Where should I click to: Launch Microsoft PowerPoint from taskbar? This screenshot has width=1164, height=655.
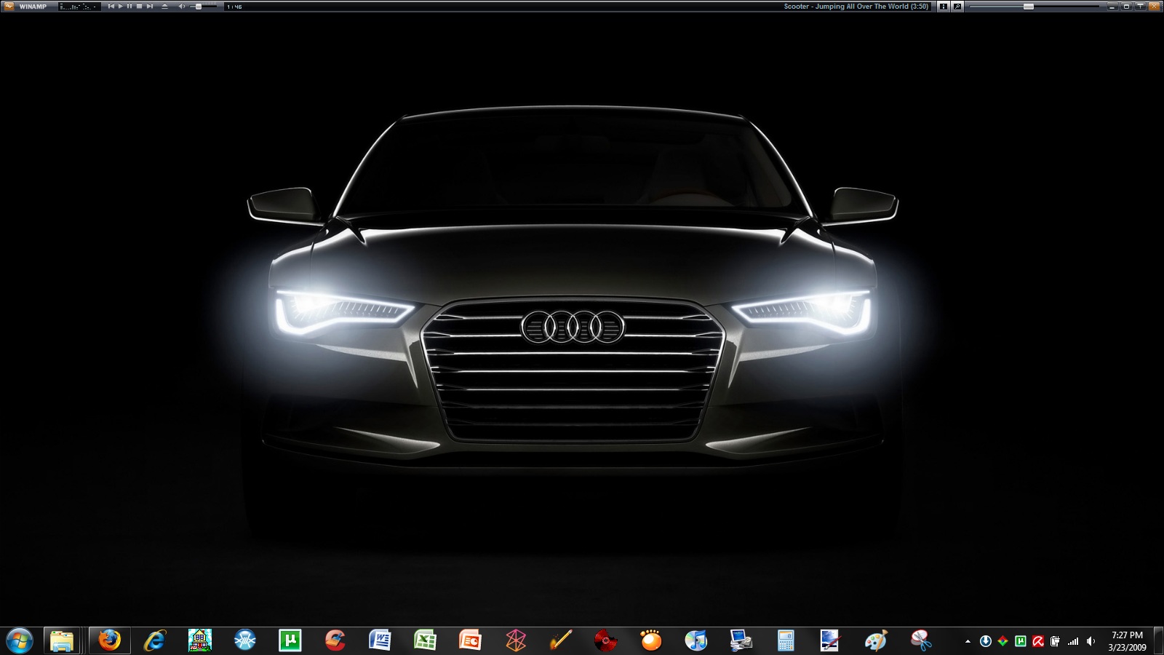(470, 640)
